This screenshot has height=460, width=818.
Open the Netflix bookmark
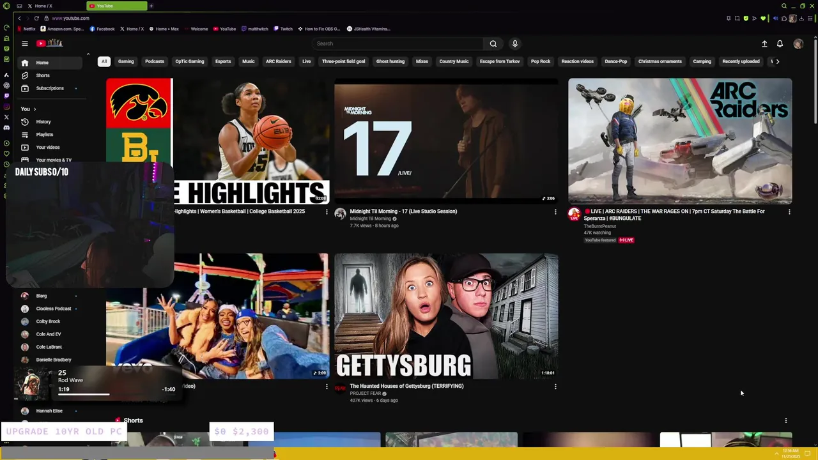pos(26,29)
